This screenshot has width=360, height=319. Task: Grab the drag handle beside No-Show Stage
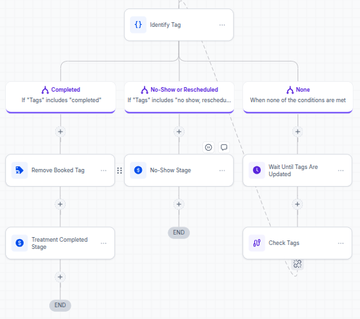[120, 170]
